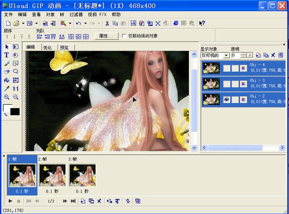Screen dimensions: 289x214
Task: Expand the Undo history dropdown arrow
Action: pyautogui.click(x=85, y=23)
